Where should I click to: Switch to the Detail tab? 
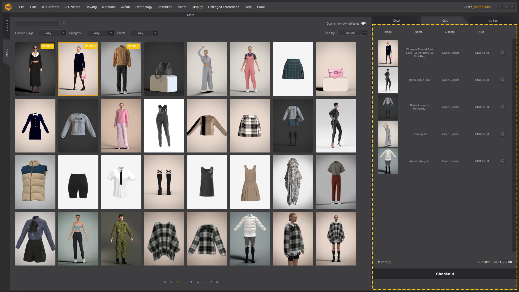[x=397, y=21]
